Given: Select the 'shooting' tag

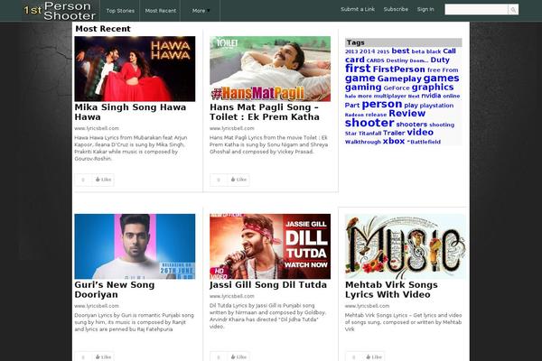Looking at the screenshot, I should 442,125.
